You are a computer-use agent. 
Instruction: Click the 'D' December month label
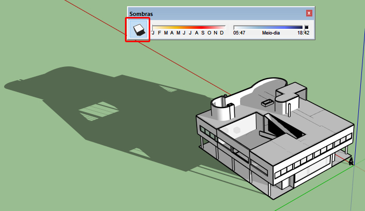coord(222,33)
